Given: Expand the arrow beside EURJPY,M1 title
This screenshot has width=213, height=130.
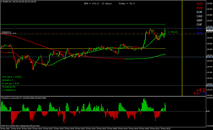Looking at the screenshot, I should pyautogui.click(x=1, y=2).
